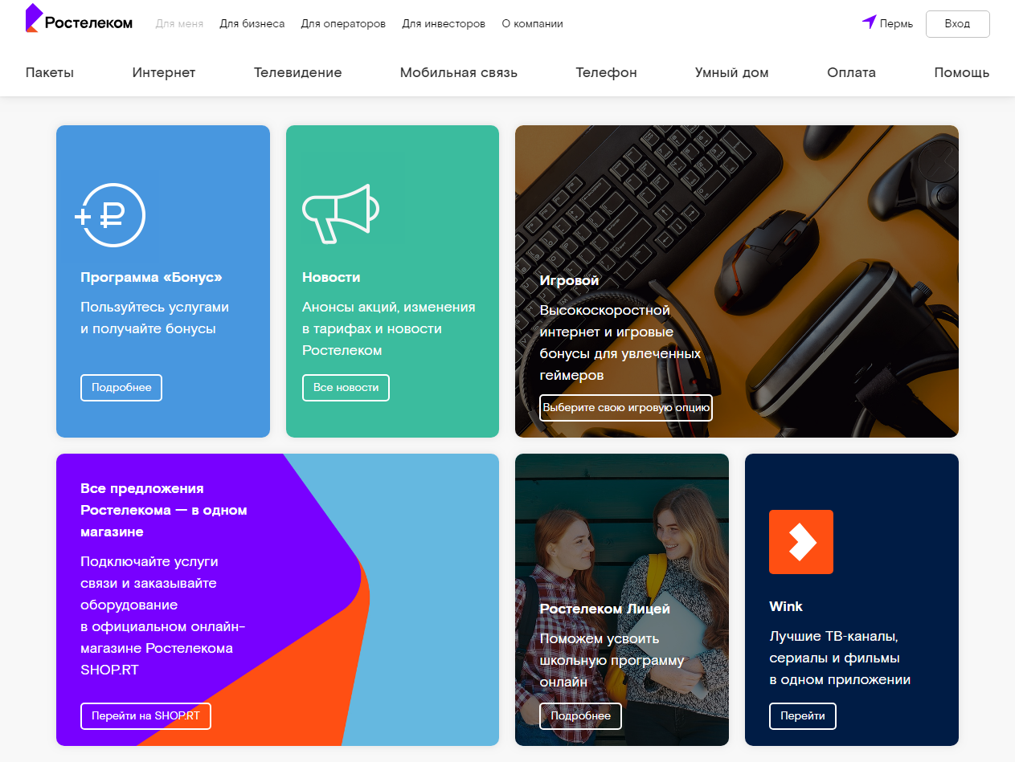The image size is (1015, 762).
Task: Select Мобильная связь in navigation
Action: [x=459, y=72]
